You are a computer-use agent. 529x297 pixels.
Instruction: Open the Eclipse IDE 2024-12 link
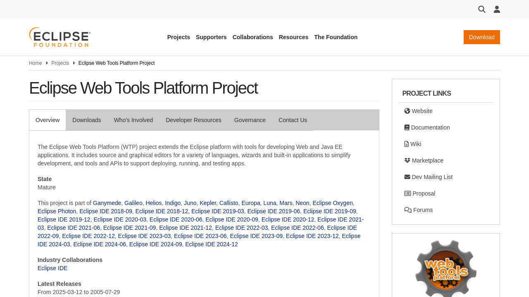click(212, 244)
